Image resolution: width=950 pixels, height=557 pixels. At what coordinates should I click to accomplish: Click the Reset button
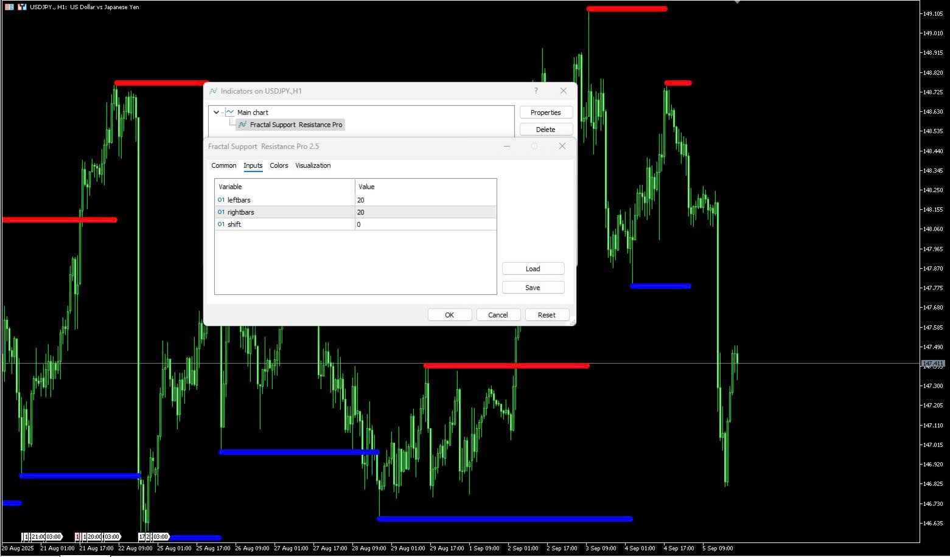click(547, 315)
